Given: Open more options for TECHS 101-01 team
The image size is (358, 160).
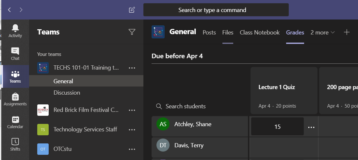Looking at the screenshot, I should coord(132,68).
